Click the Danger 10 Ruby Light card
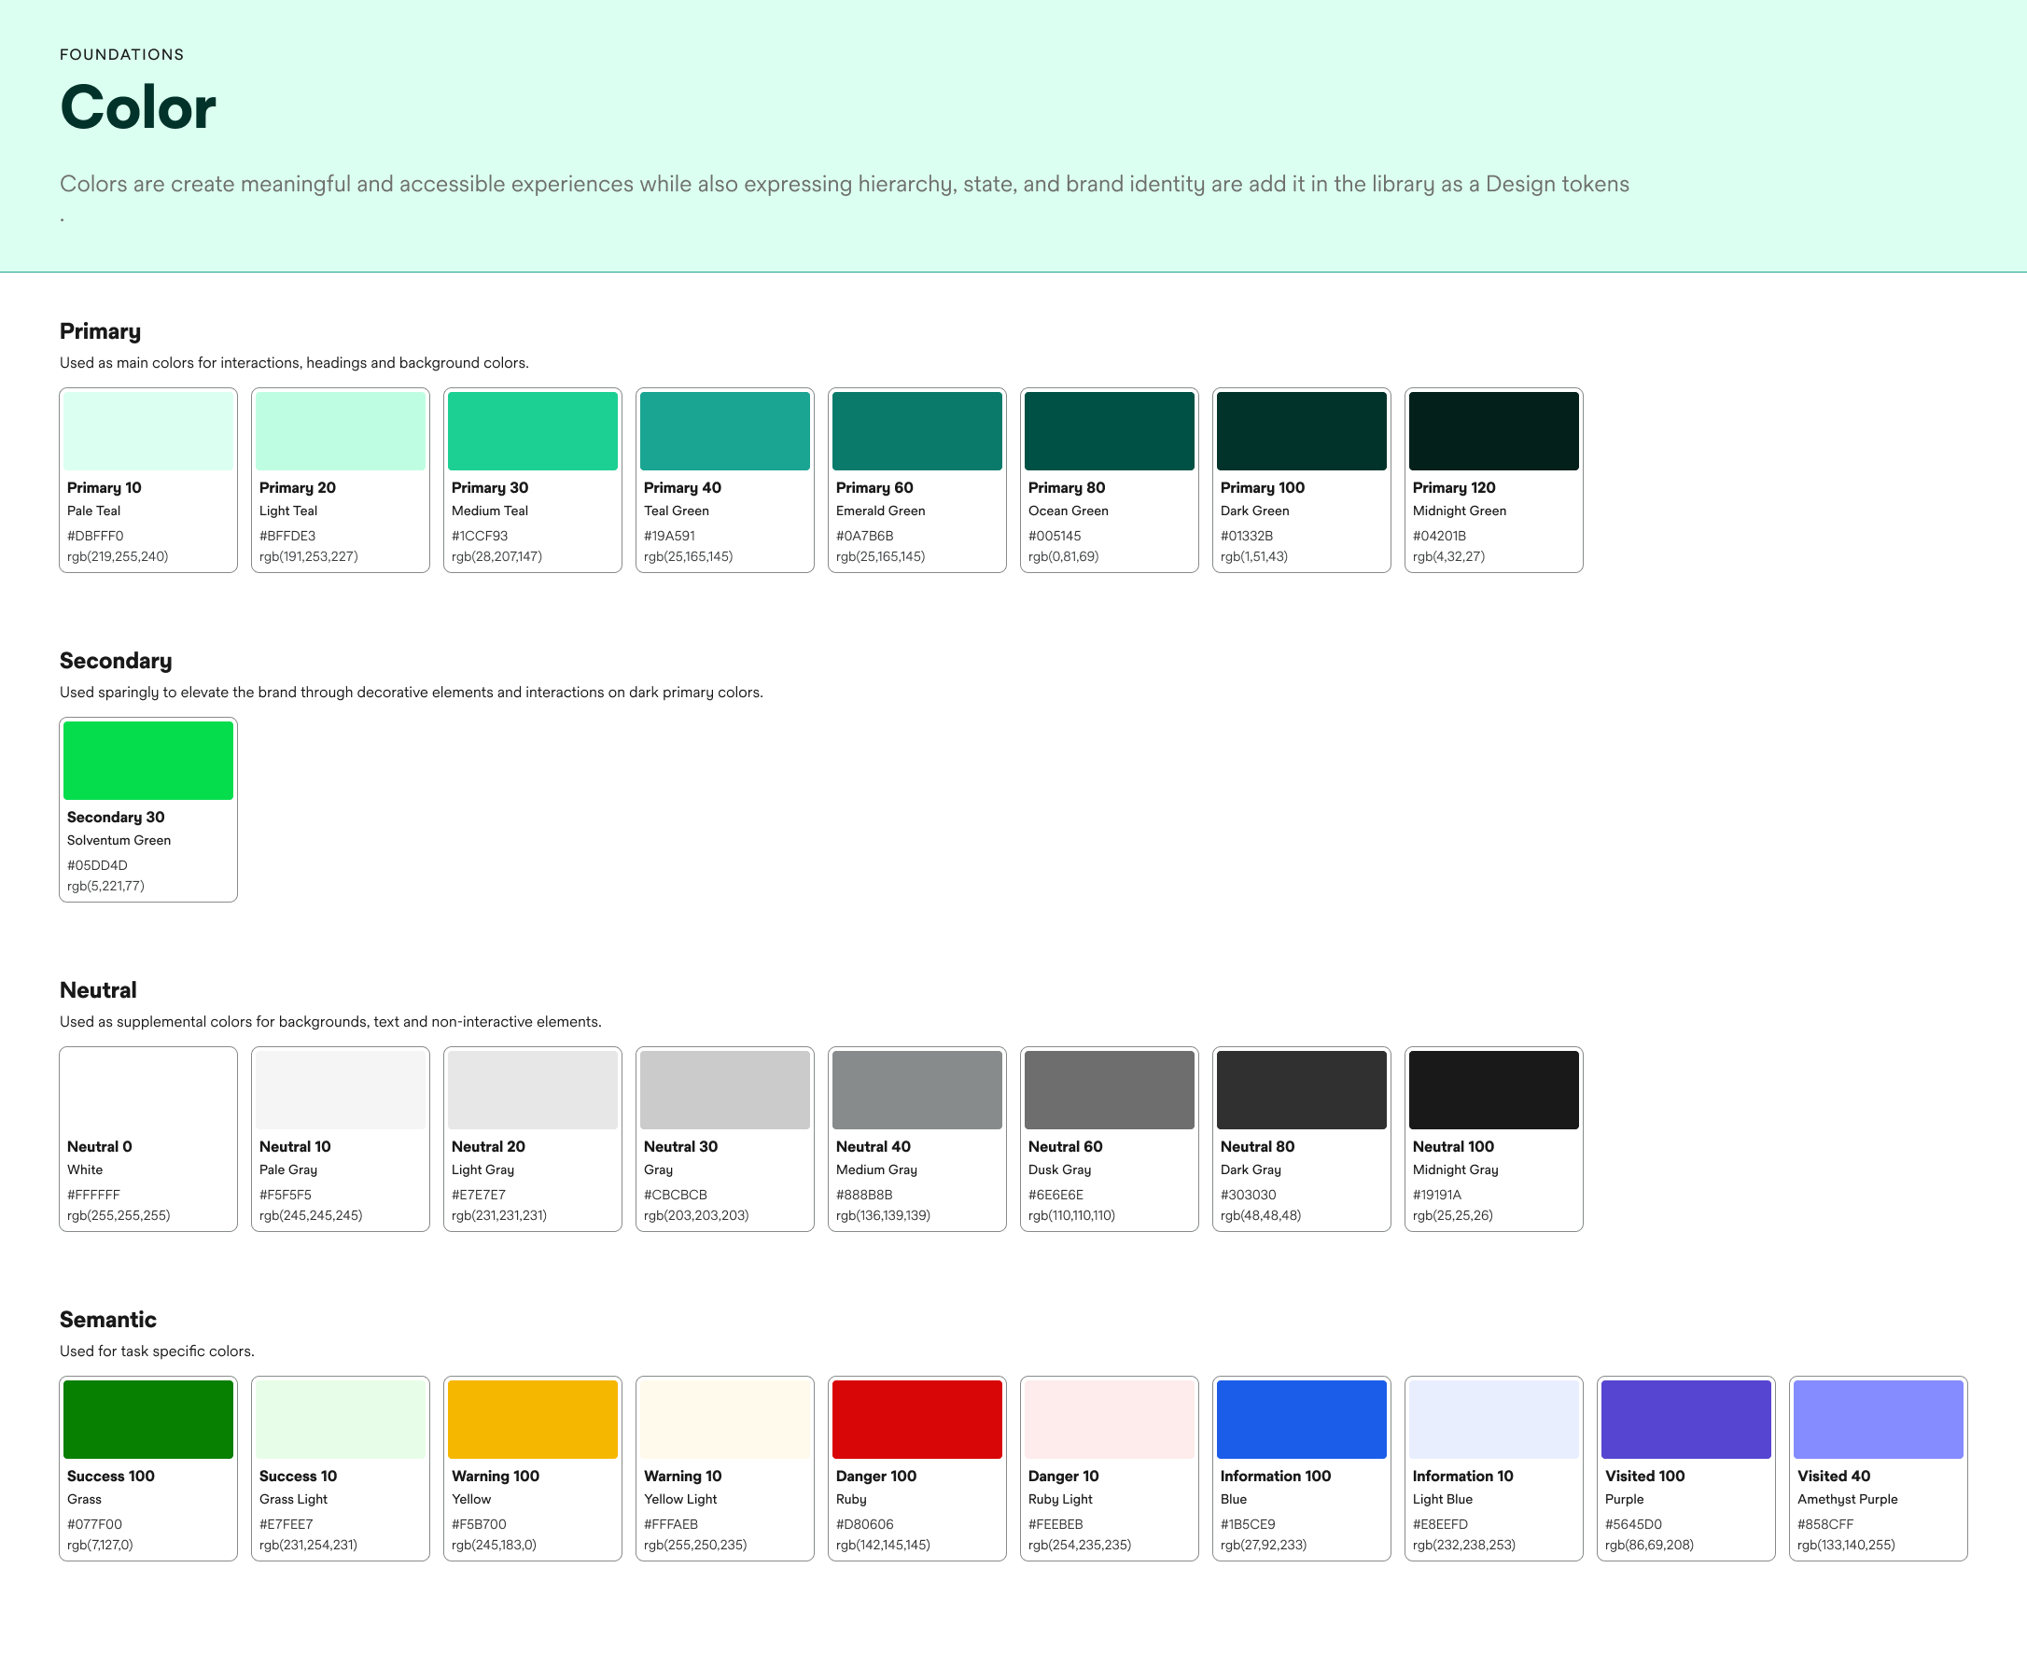This screenshot has height=1680, width=2027. [1109, 1468]
